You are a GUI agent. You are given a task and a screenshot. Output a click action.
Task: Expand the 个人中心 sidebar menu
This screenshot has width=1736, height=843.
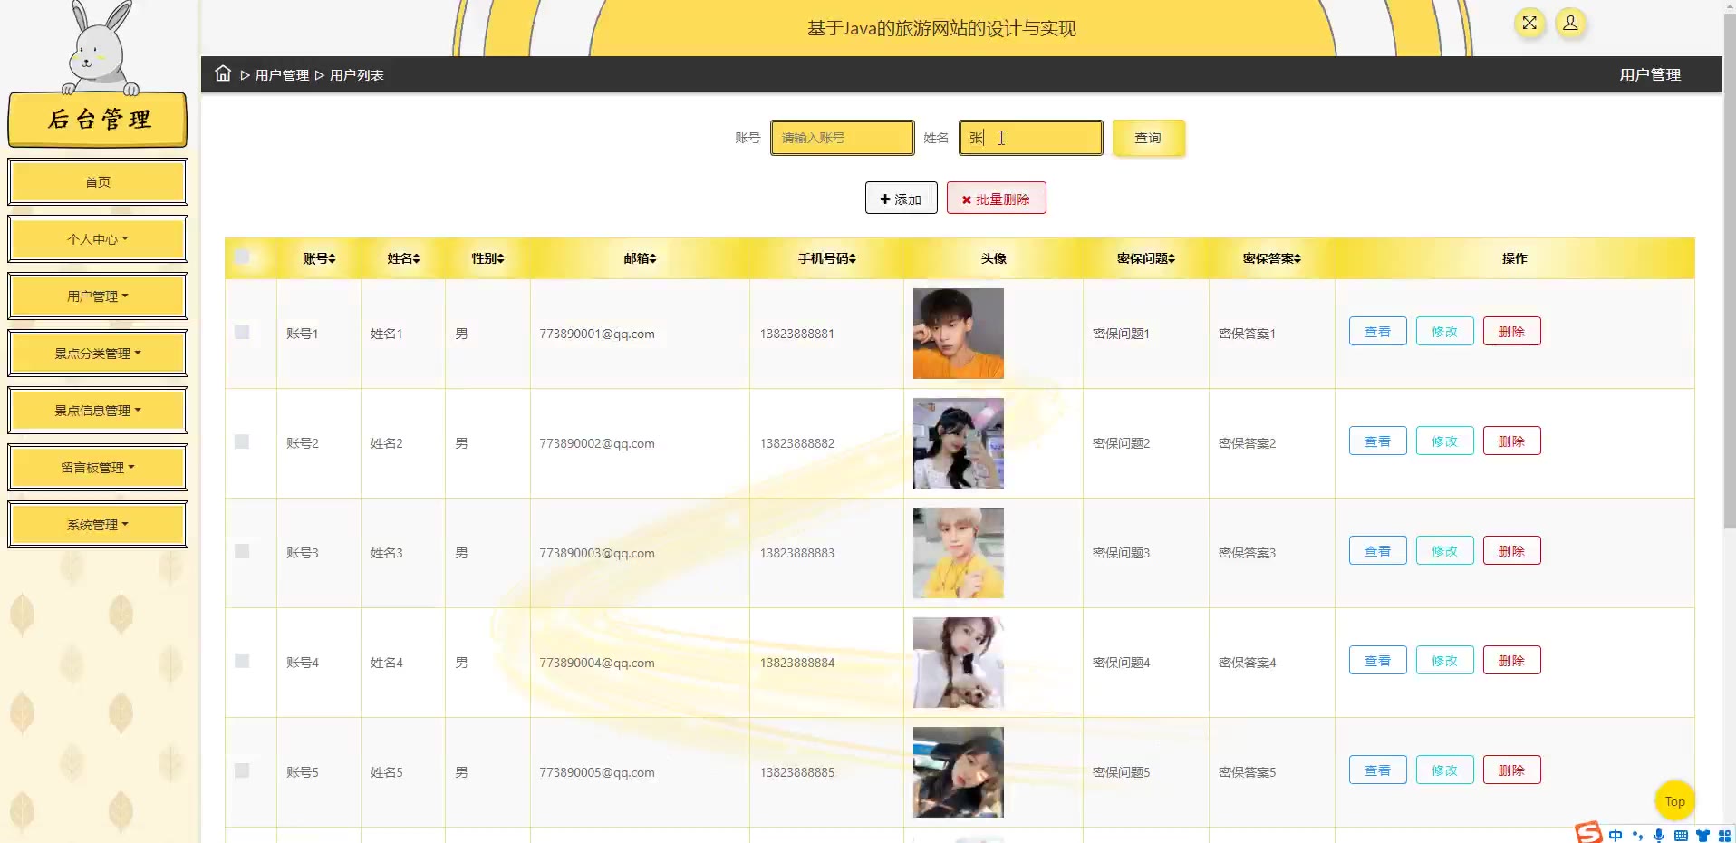point(98,239)
